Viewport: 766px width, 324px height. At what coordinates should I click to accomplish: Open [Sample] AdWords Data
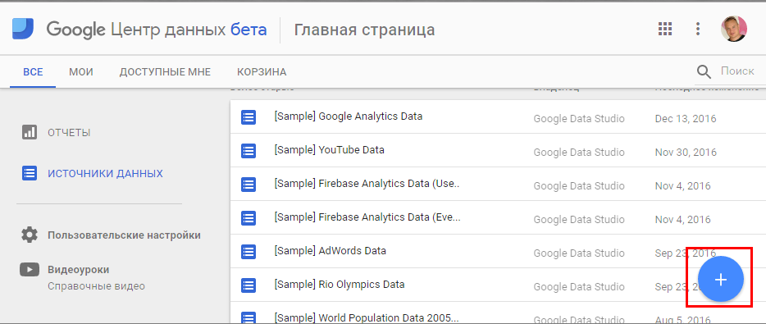point(331,251)
